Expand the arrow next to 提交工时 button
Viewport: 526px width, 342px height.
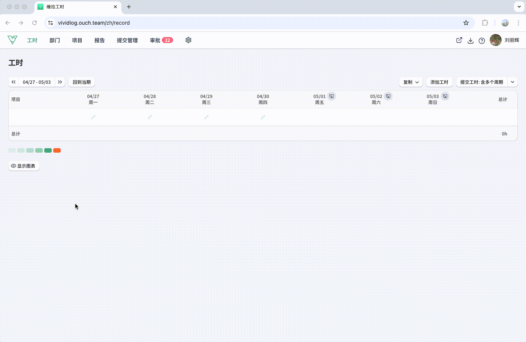[513, 82]
